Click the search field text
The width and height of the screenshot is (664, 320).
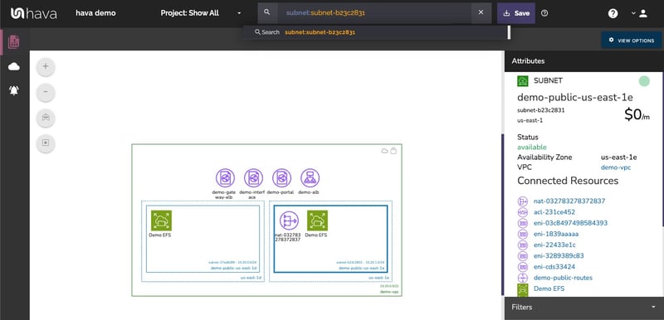[325, 12]
